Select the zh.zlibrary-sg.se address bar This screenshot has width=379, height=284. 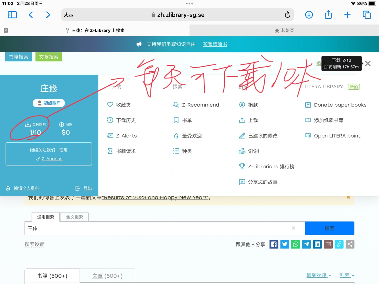pos(178,15)
